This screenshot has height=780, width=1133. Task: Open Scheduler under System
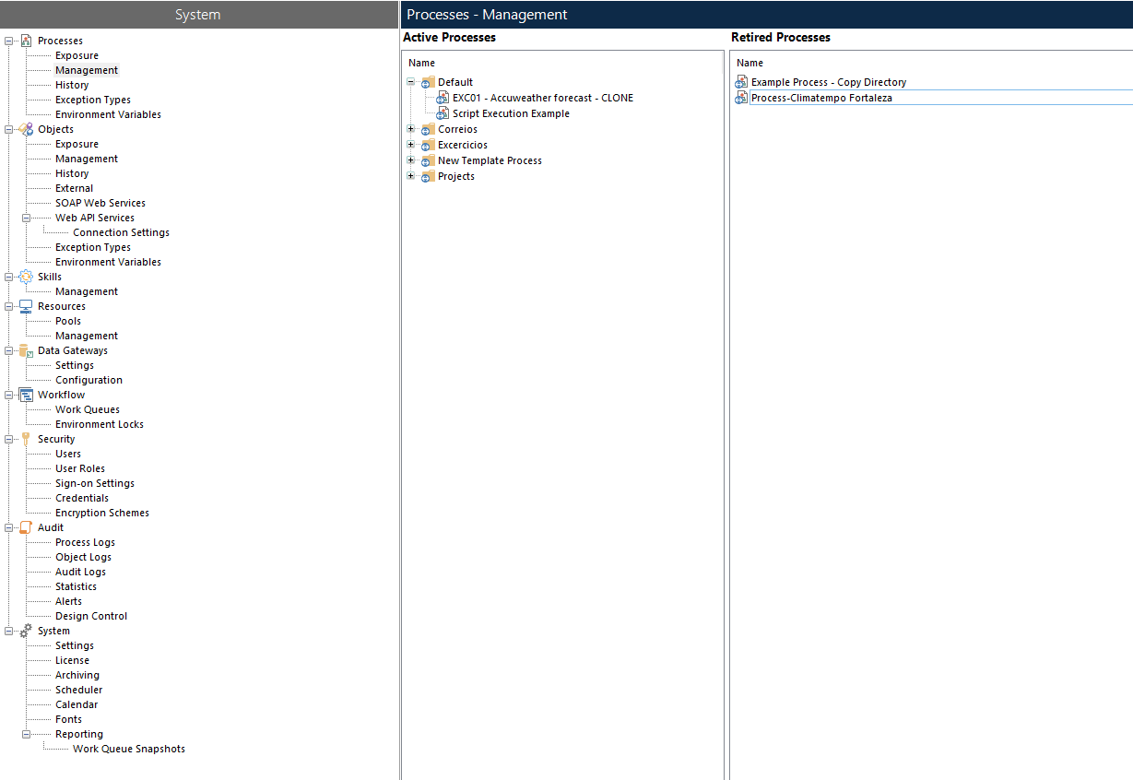coord(78,690)
